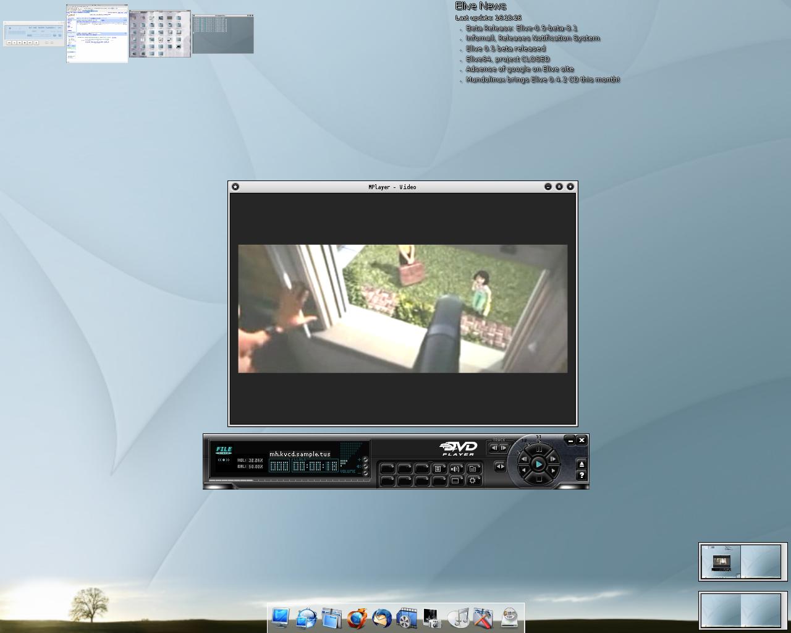Viewport: 791px width, 633px height.
Task: Click the speaker sound button in grid
Action: [457, 469]
